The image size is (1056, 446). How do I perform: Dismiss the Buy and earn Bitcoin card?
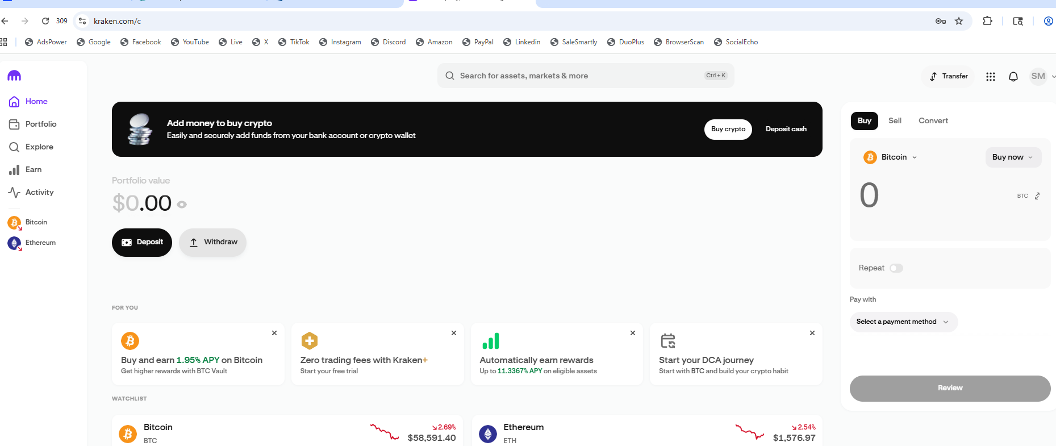(274, 333)
